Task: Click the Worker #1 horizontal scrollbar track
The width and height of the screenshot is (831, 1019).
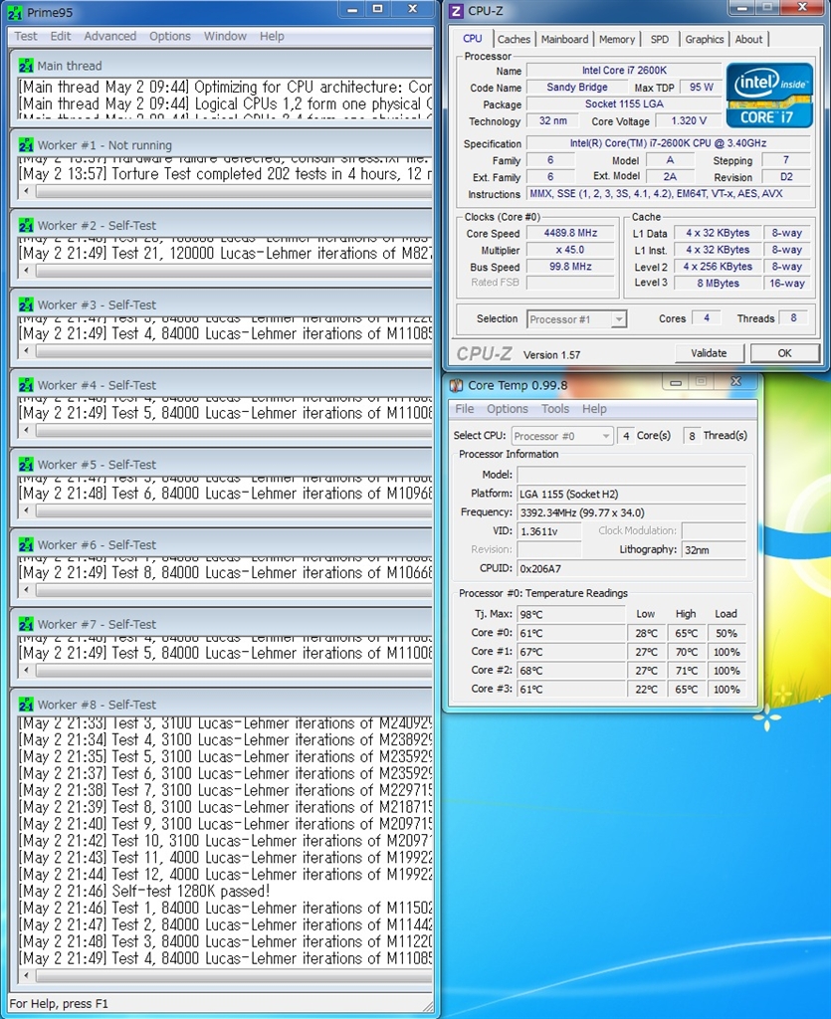Action: coord(234,192)
